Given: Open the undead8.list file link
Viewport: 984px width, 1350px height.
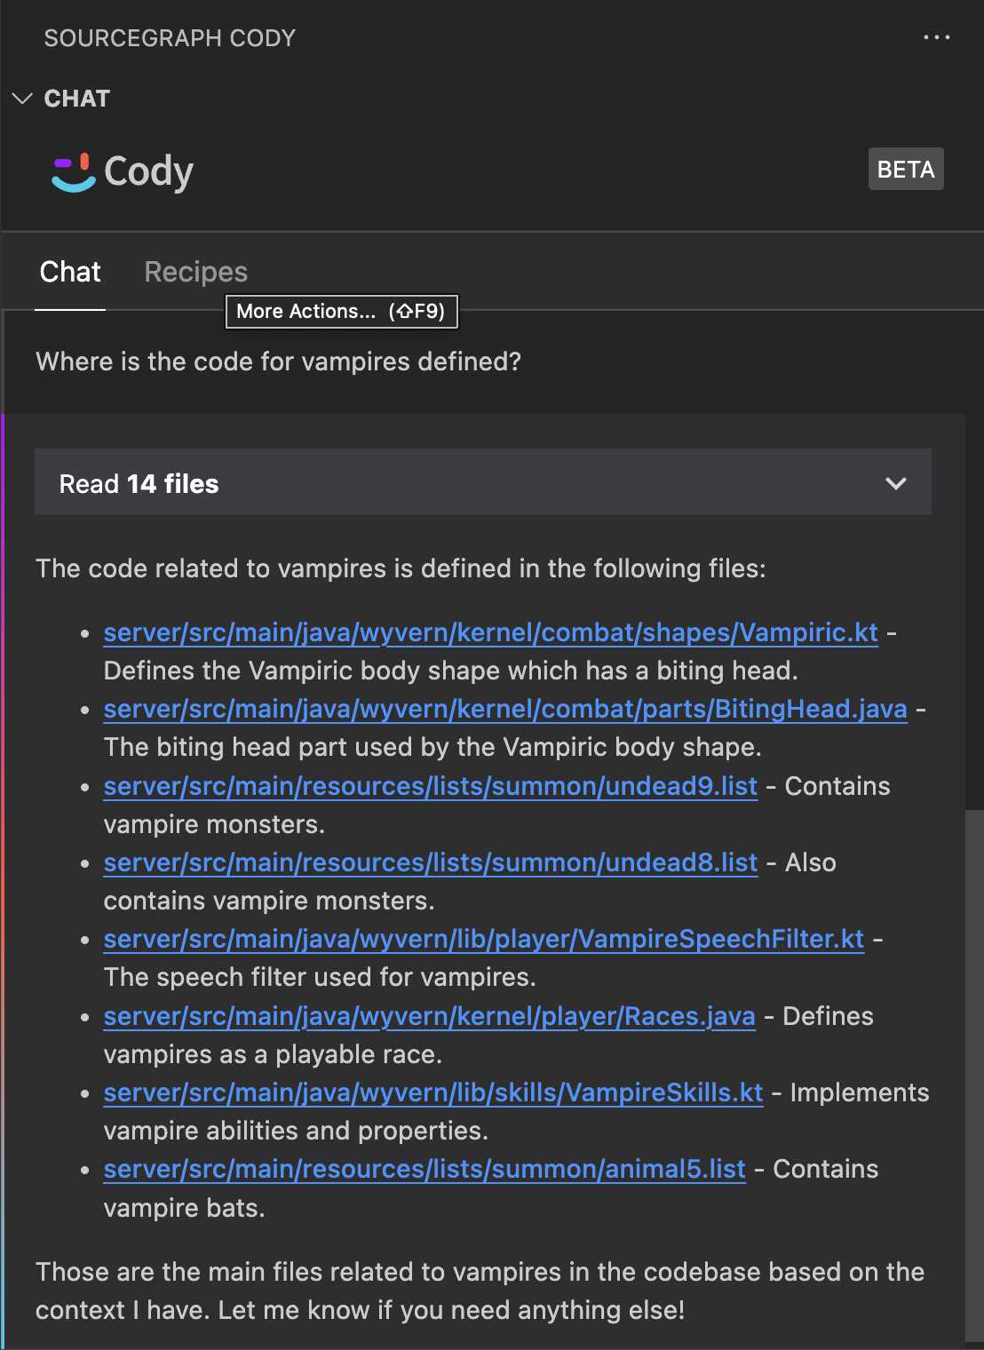Looking at the screenshot, I should coord(431,862).
